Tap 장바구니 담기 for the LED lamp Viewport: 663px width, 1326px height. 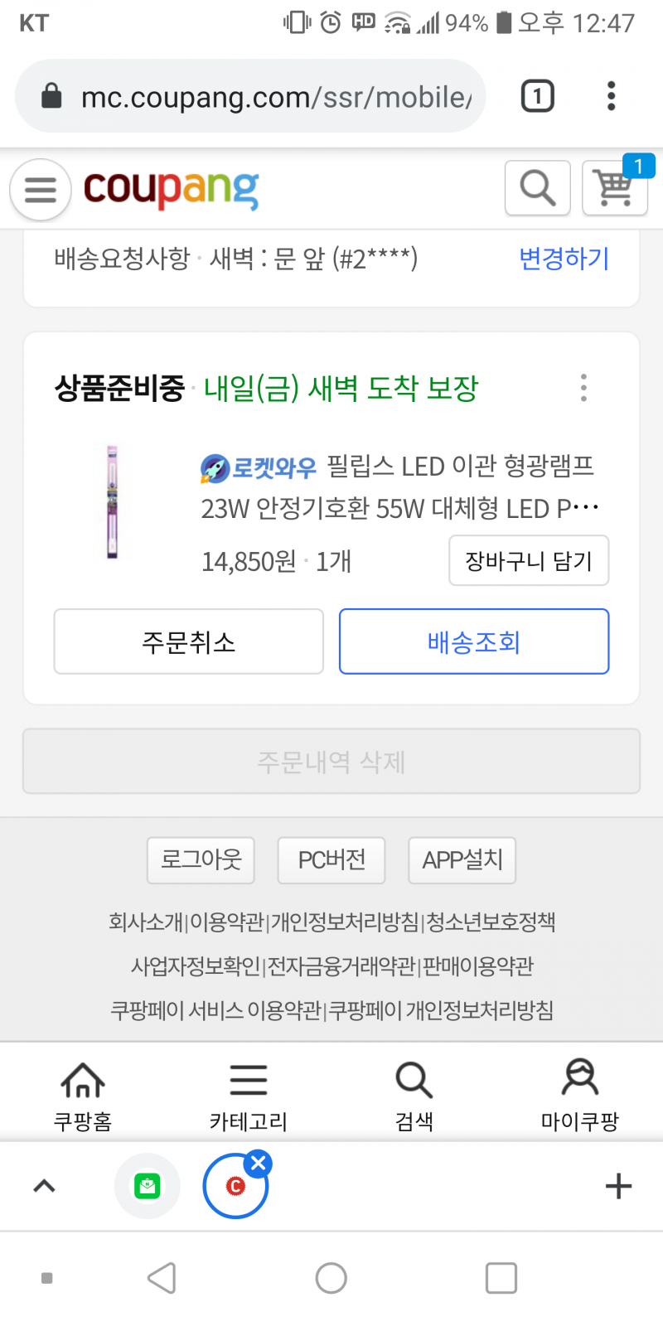(529, 561)
